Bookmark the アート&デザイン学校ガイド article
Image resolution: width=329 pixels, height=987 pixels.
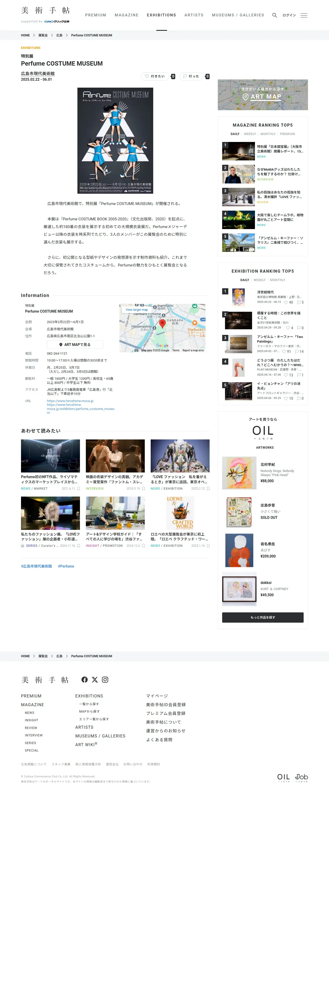[143, 546]
